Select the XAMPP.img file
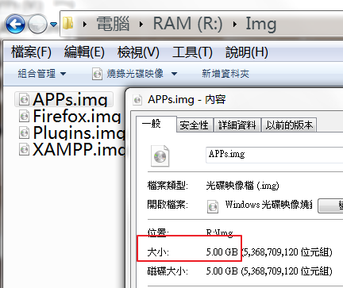Viewport: 343px width, 288px height. click(72, 149)
